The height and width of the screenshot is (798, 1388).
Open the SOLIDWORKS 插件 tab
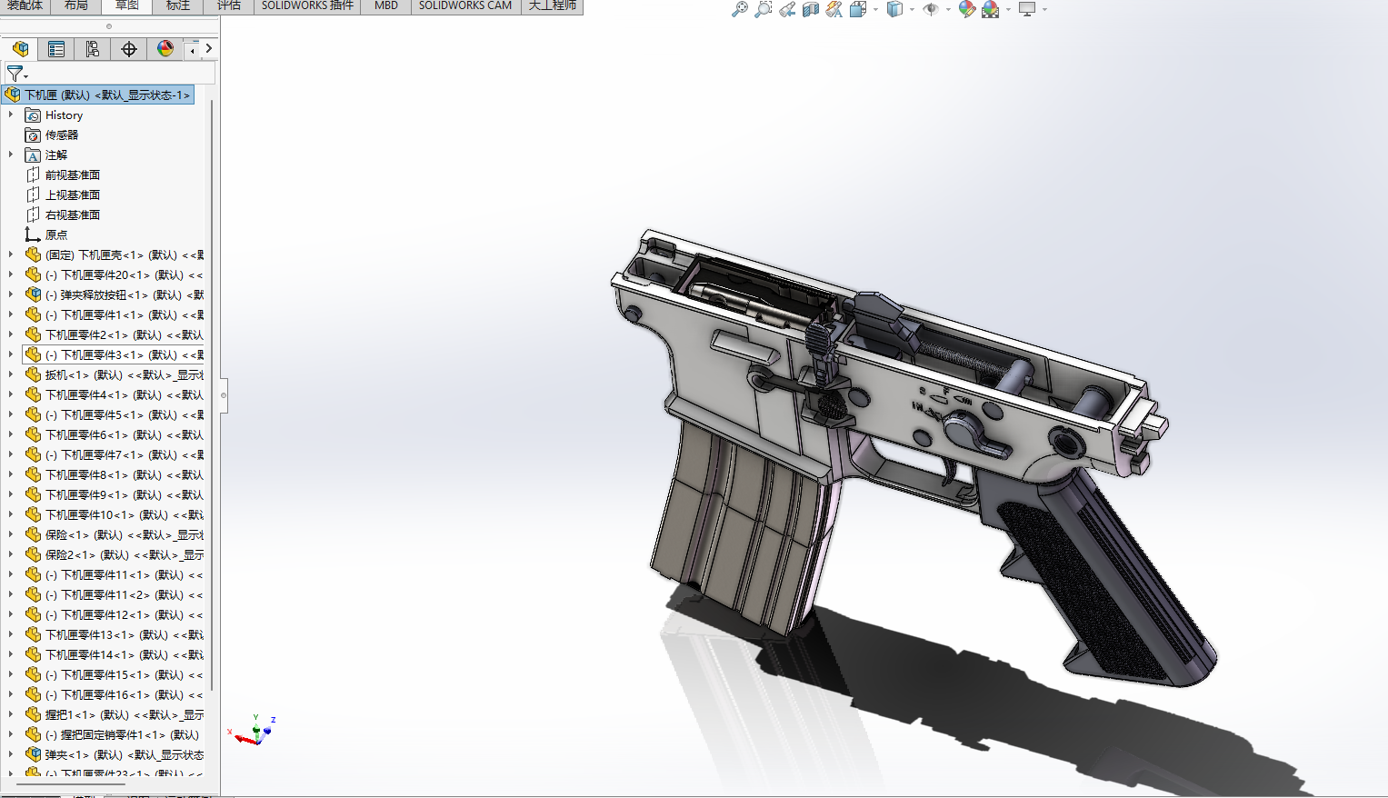(307, 5)
